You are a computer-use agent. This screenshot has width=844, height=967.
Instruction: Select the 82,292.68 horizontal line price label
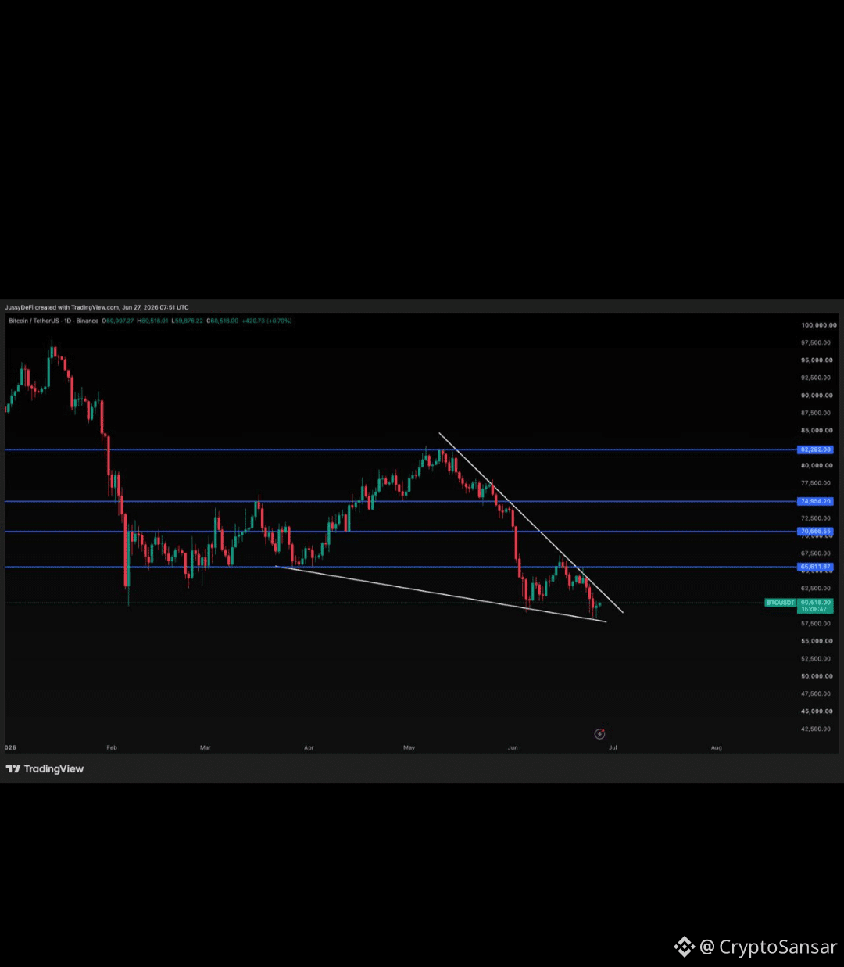point(815,449)
